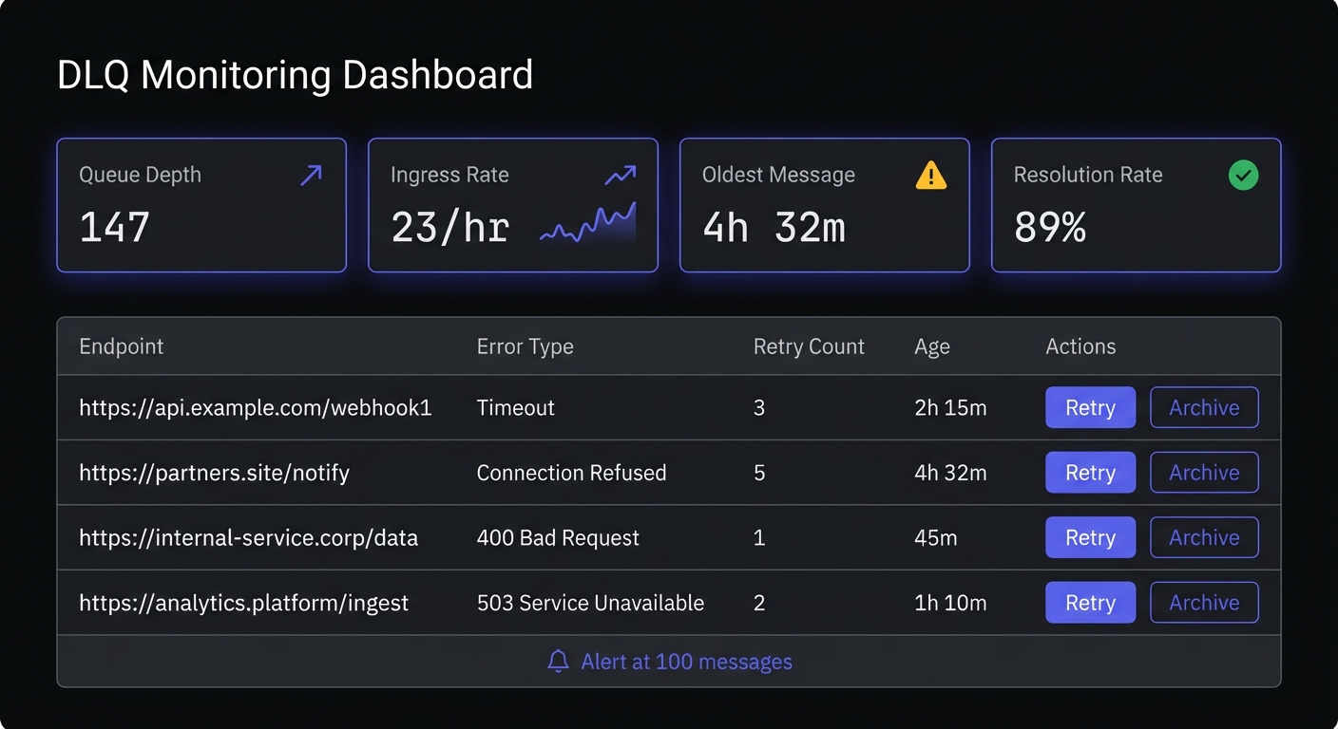This screenshot has height=729, width=1338.
Task: Click the Ingress Rate trend icon
Action: [620, 175]
